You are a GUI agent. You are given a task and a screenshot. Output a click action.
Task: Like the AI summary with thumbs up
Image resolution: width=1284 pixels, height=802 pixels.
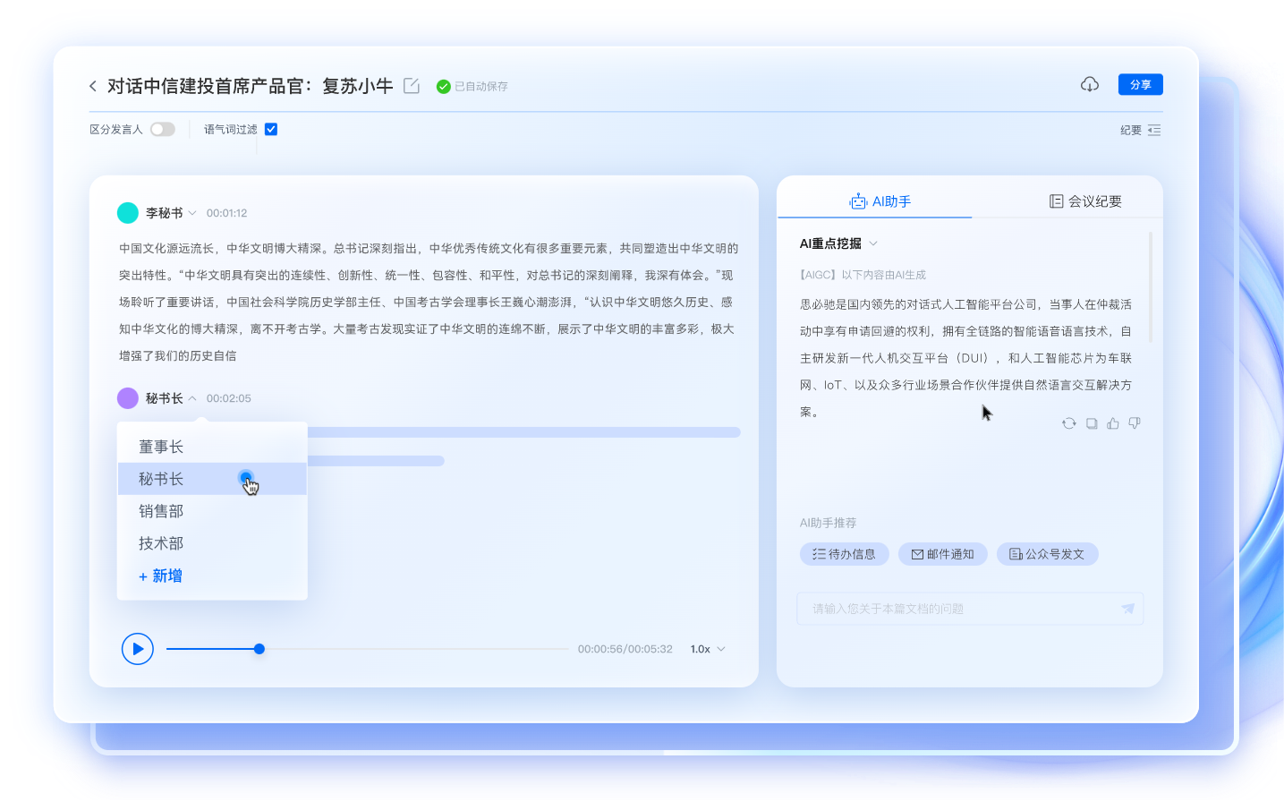point(1113,423)
